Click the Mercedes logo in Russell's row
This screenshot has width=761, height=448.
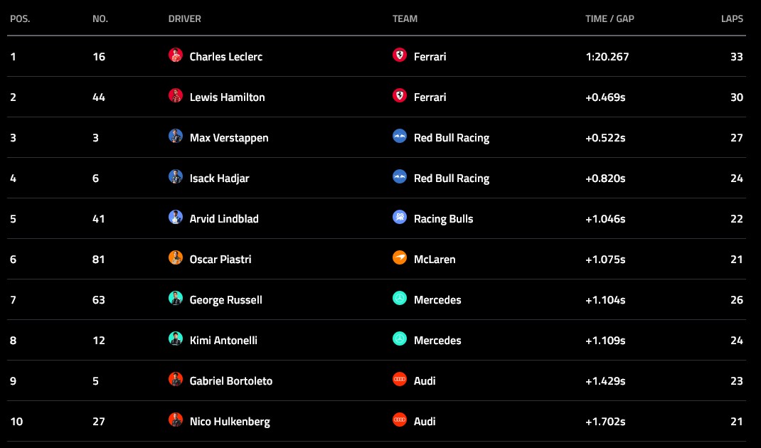[400, 299]
